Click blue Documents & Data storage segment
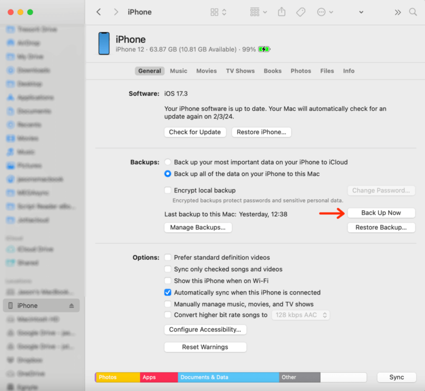The width and height of the screenshot is (425, 391). click(228, 377)
